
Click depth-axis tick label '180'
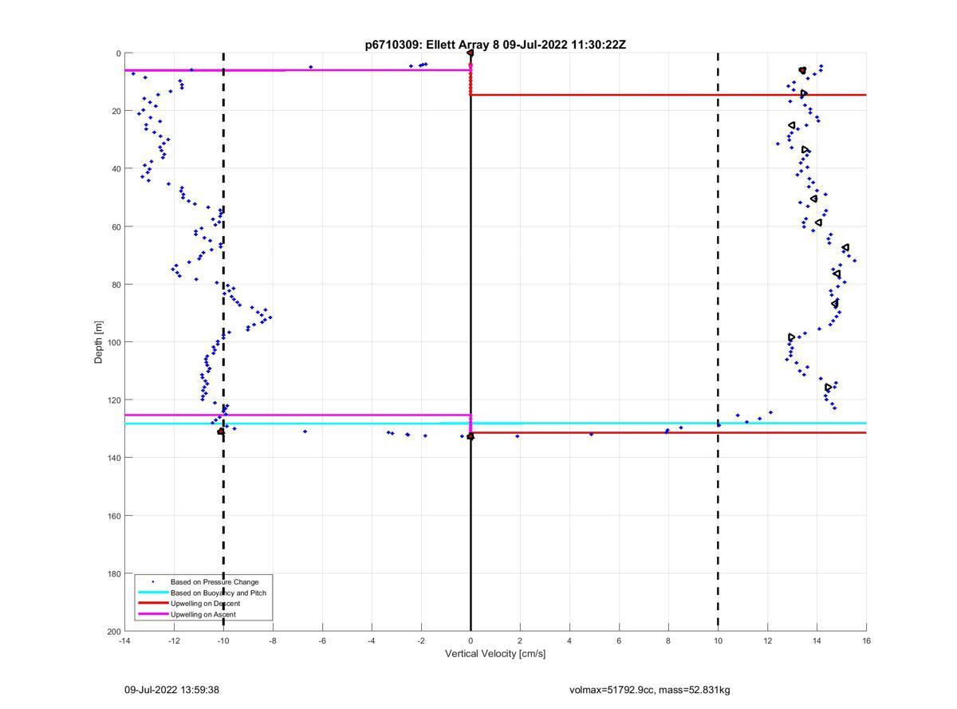click(x=114, y=573)
